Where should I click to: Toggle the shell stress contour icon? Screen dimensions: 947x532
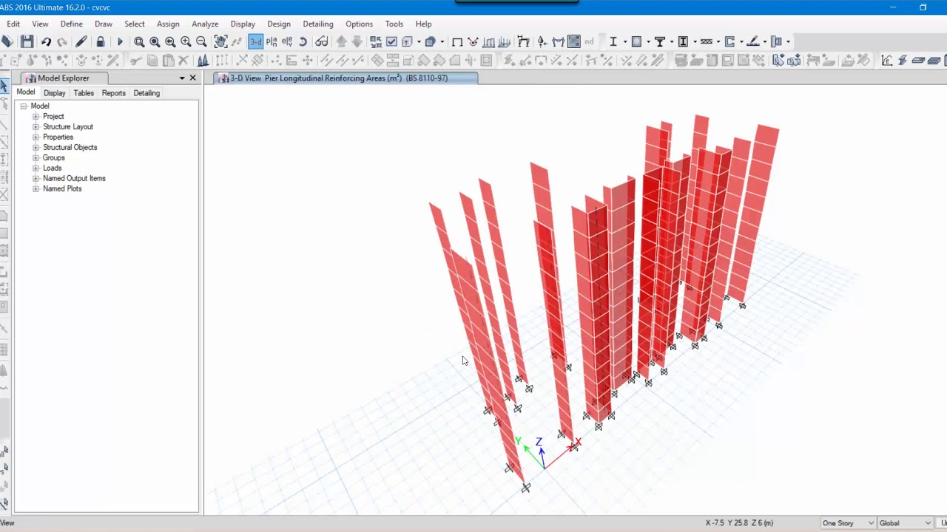[573, 42]
